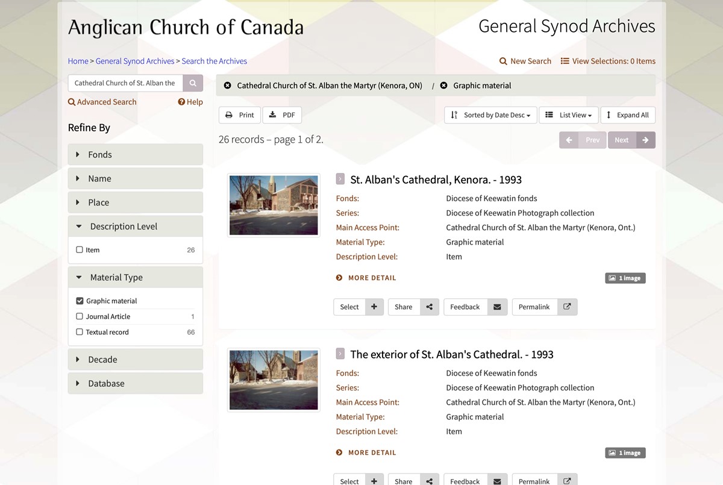Open title The exterior of St. Alban's Cathedral. - 1993
Screen dimensions: 723x485
coord(452,354)
